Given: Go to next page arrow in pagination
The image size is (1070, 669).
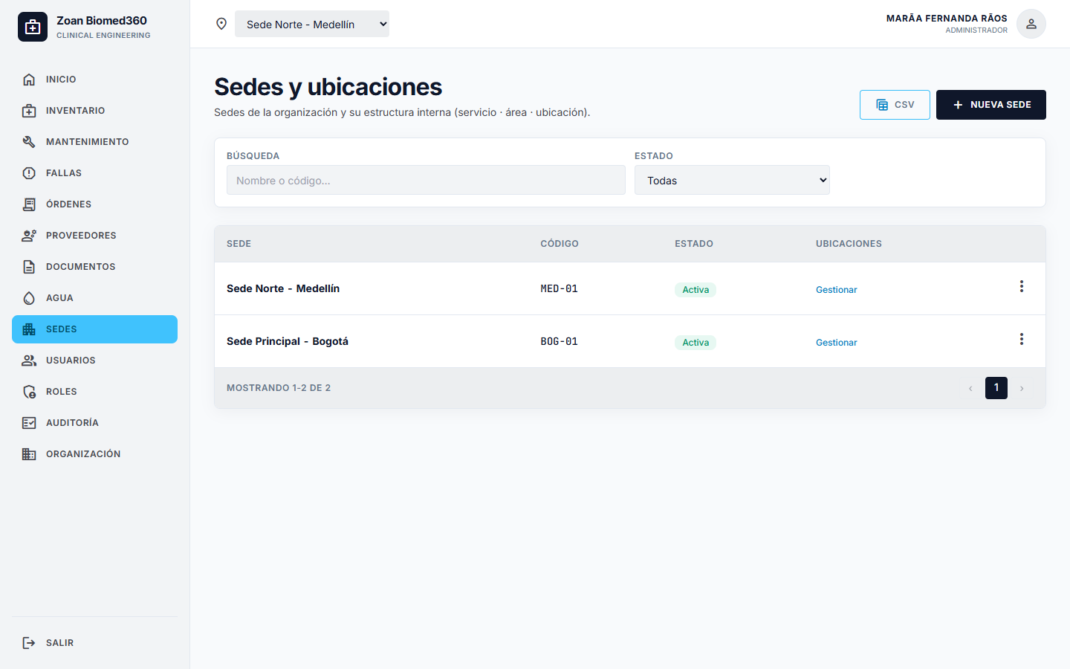Looking at the screenshot, I should 1022,388.
